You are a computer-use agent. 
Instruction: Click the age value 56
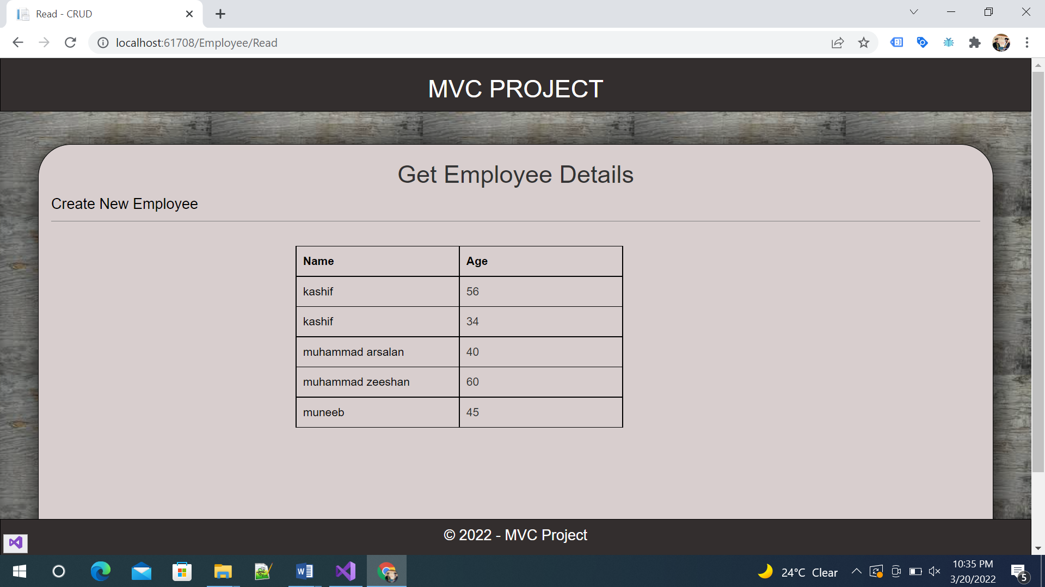(x=472, y=292)
